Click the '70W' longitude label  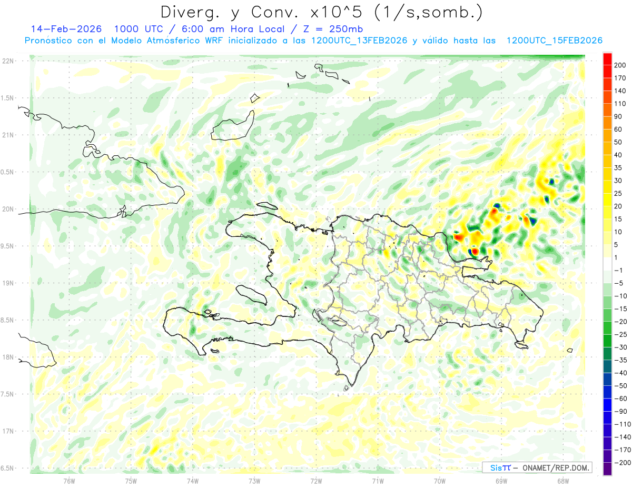tap(440, 481)
